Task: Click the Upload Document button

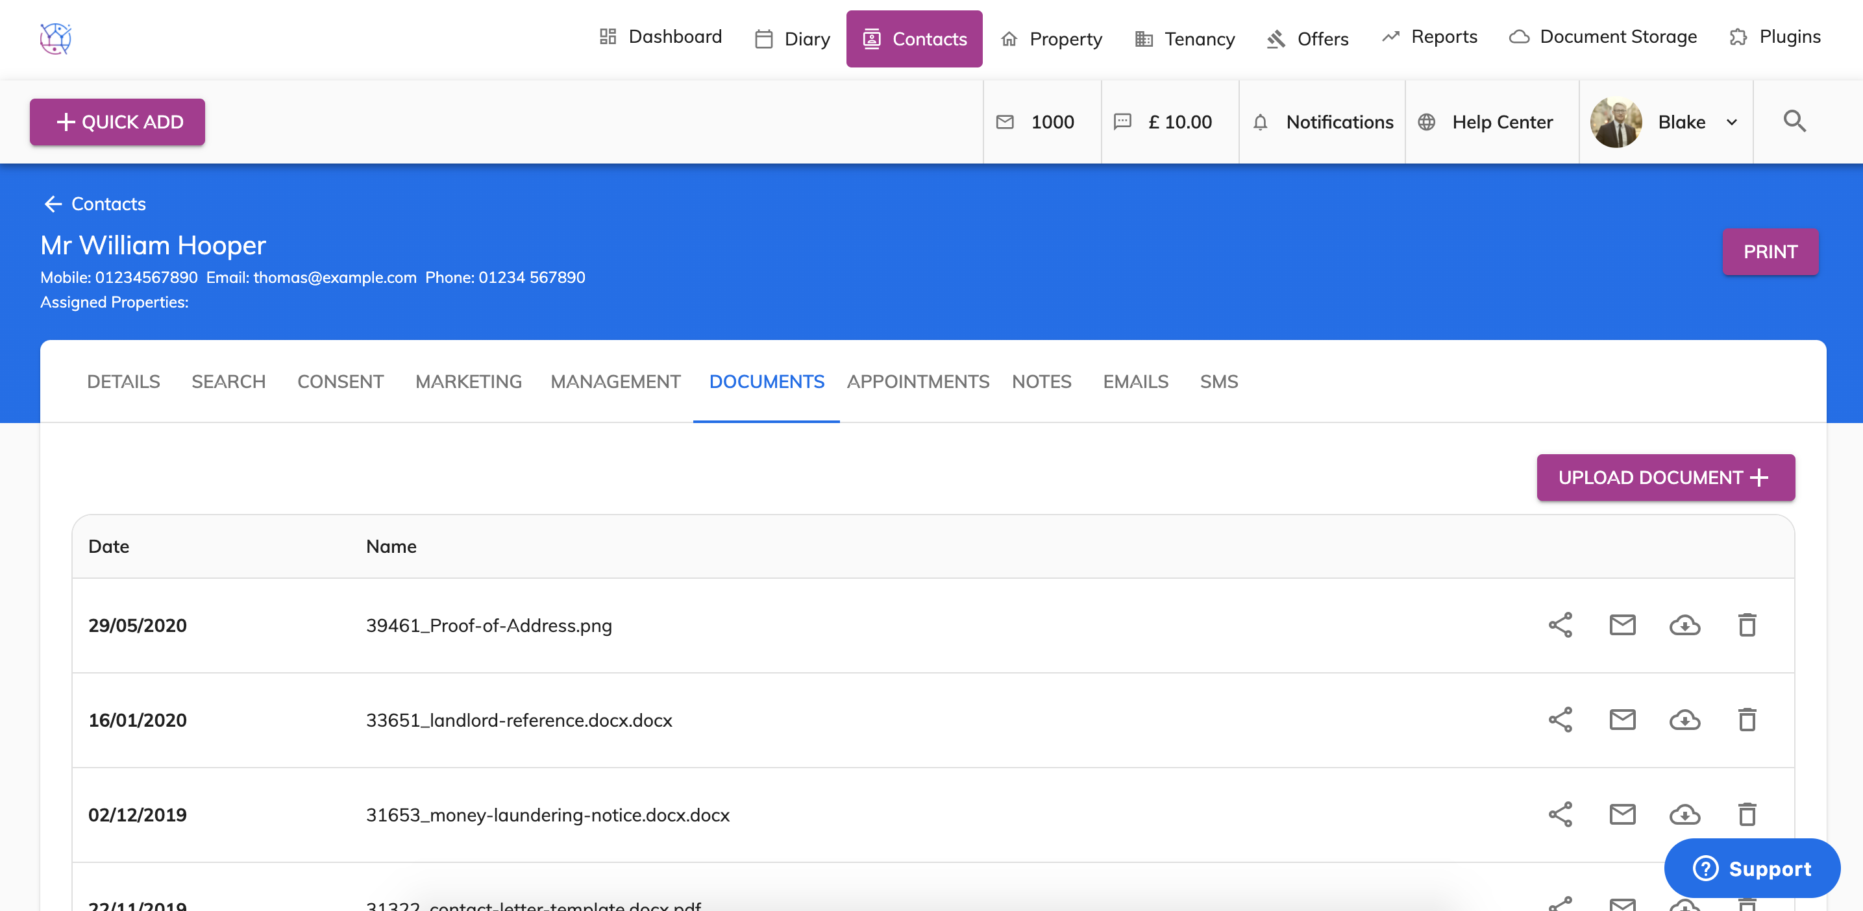Action: coord(1665,477)
